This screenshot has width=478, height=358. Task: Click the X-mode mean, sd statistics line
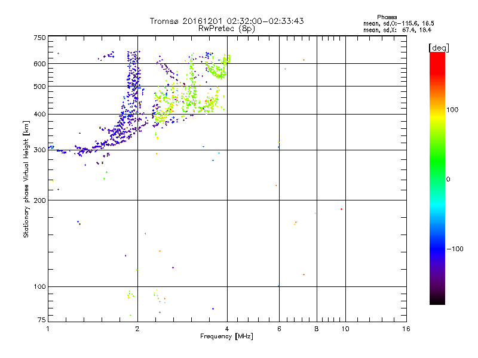pos(388,30)
